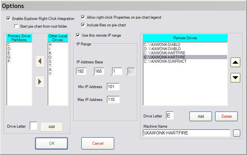Select drive G: in Primary Drive Partitions

coord(9,57)
